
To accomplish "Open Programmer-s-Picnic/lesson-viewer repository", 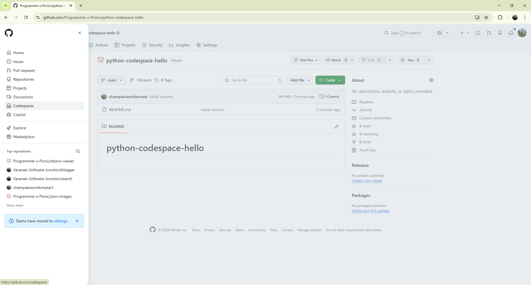I will point(44,161).
